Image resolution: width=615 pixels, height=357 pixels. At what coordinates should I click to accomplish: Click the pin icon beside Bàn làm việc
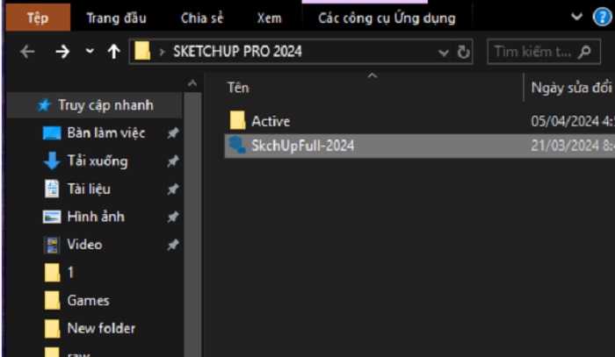173,133
